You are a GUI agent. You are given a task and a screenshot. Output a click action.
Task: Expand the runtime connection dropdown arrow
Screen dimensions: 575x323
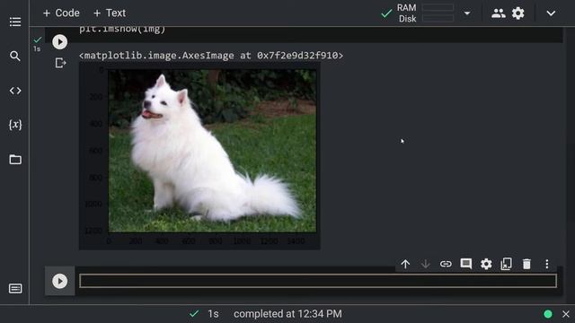point(467,13)
